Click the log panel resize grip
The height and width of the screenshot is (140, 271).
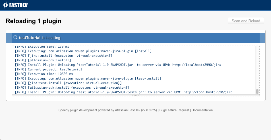(x=136, y=96)
